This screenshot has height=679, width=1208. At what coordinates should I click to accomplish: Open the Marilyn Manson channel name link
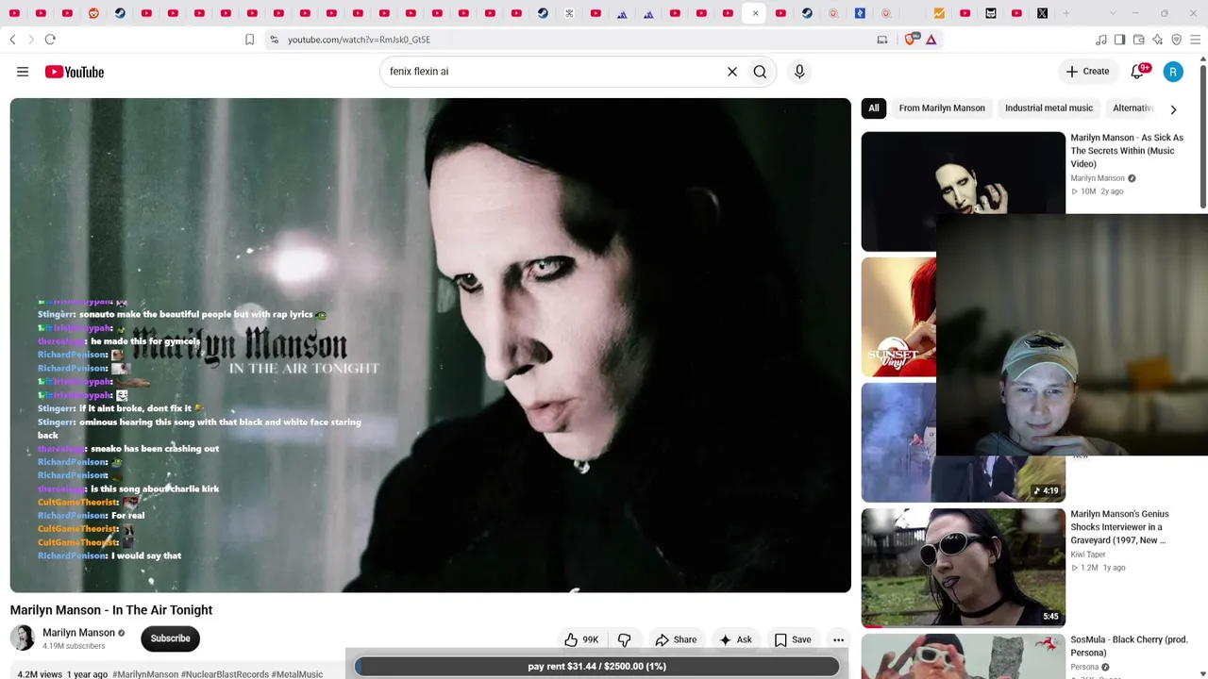[78, 633]
